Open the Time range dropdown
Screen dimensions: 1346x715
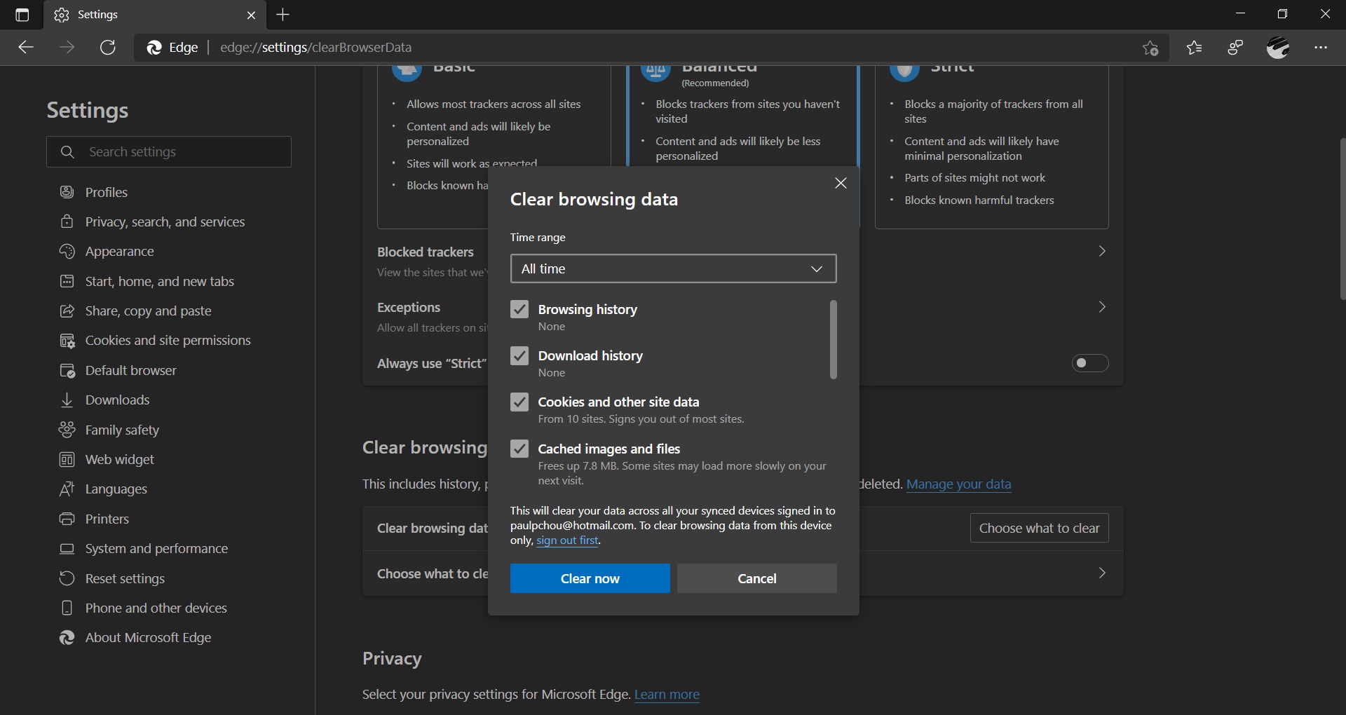672,268
